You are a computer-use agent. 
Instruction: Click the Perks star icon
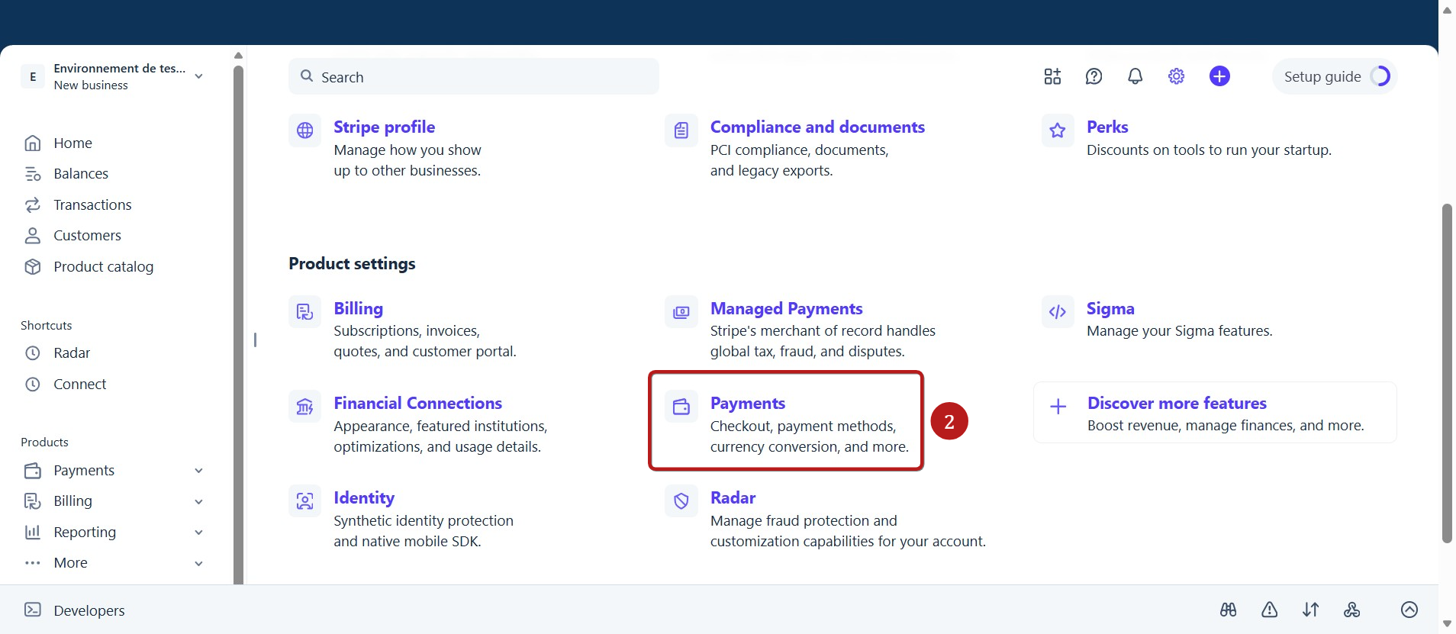[x=1058, y=130]
